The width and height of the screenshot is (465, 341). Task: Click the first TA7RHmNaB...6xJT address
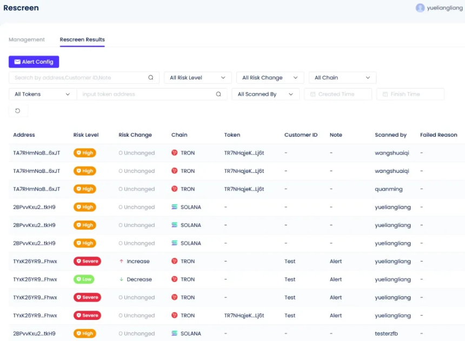pos(36,153)
